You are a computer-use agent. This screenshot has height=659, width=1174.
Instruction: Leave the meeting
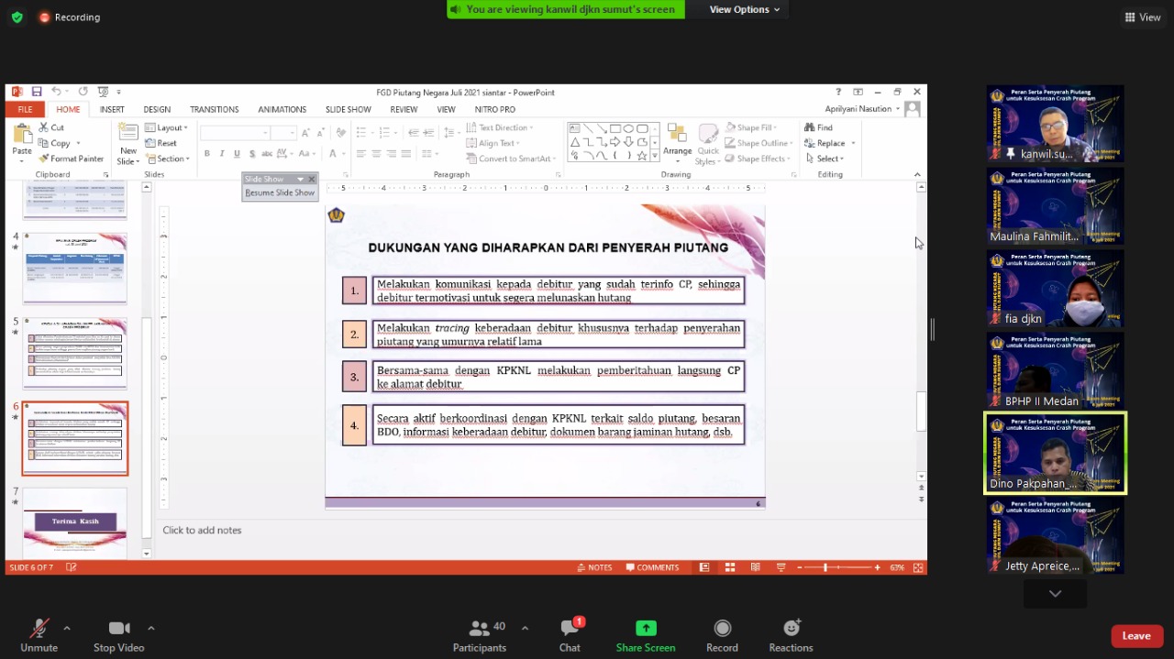[x=1135, y=636]
